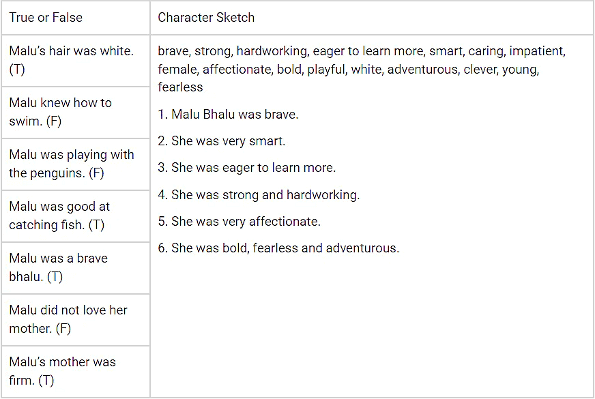The image size is (595, 399).
Task: Click the word "affectionate" in the adjective list
Action: coord(237,69)
